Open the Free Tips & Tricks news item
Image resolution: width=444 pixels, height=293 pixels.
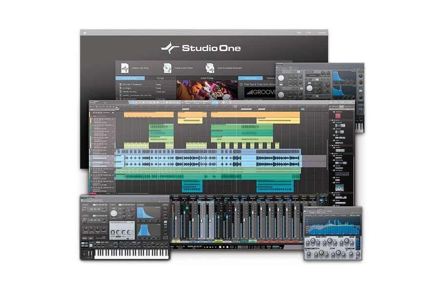tap(260, 84)
